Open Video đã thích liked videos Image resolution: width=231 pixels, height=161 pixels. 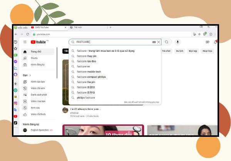38,114
